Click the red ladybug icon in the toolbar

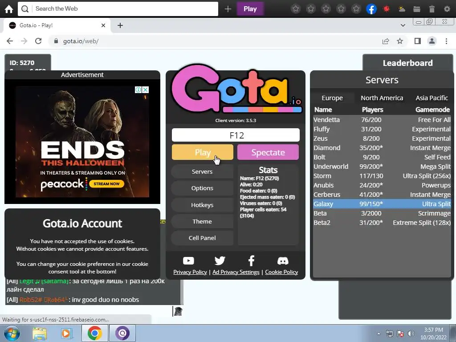click(x=387, y=9)
